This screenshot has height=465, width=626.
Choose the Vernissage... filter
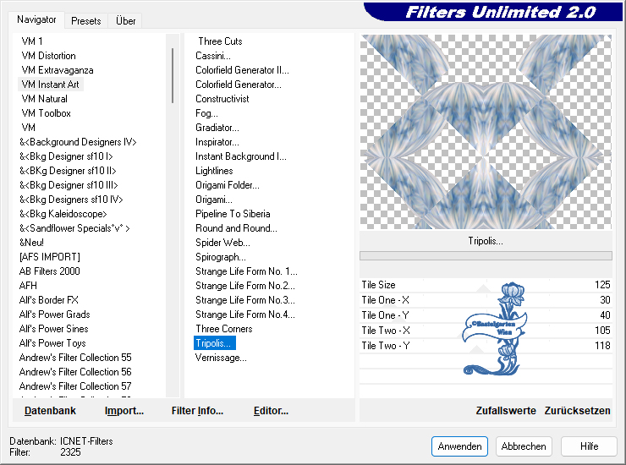221,358
